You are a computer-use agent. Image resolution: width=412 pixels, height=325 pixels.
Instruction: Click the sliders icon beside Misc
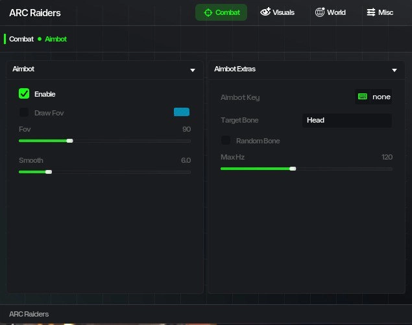pyautogui.click(x=370, y=12)
